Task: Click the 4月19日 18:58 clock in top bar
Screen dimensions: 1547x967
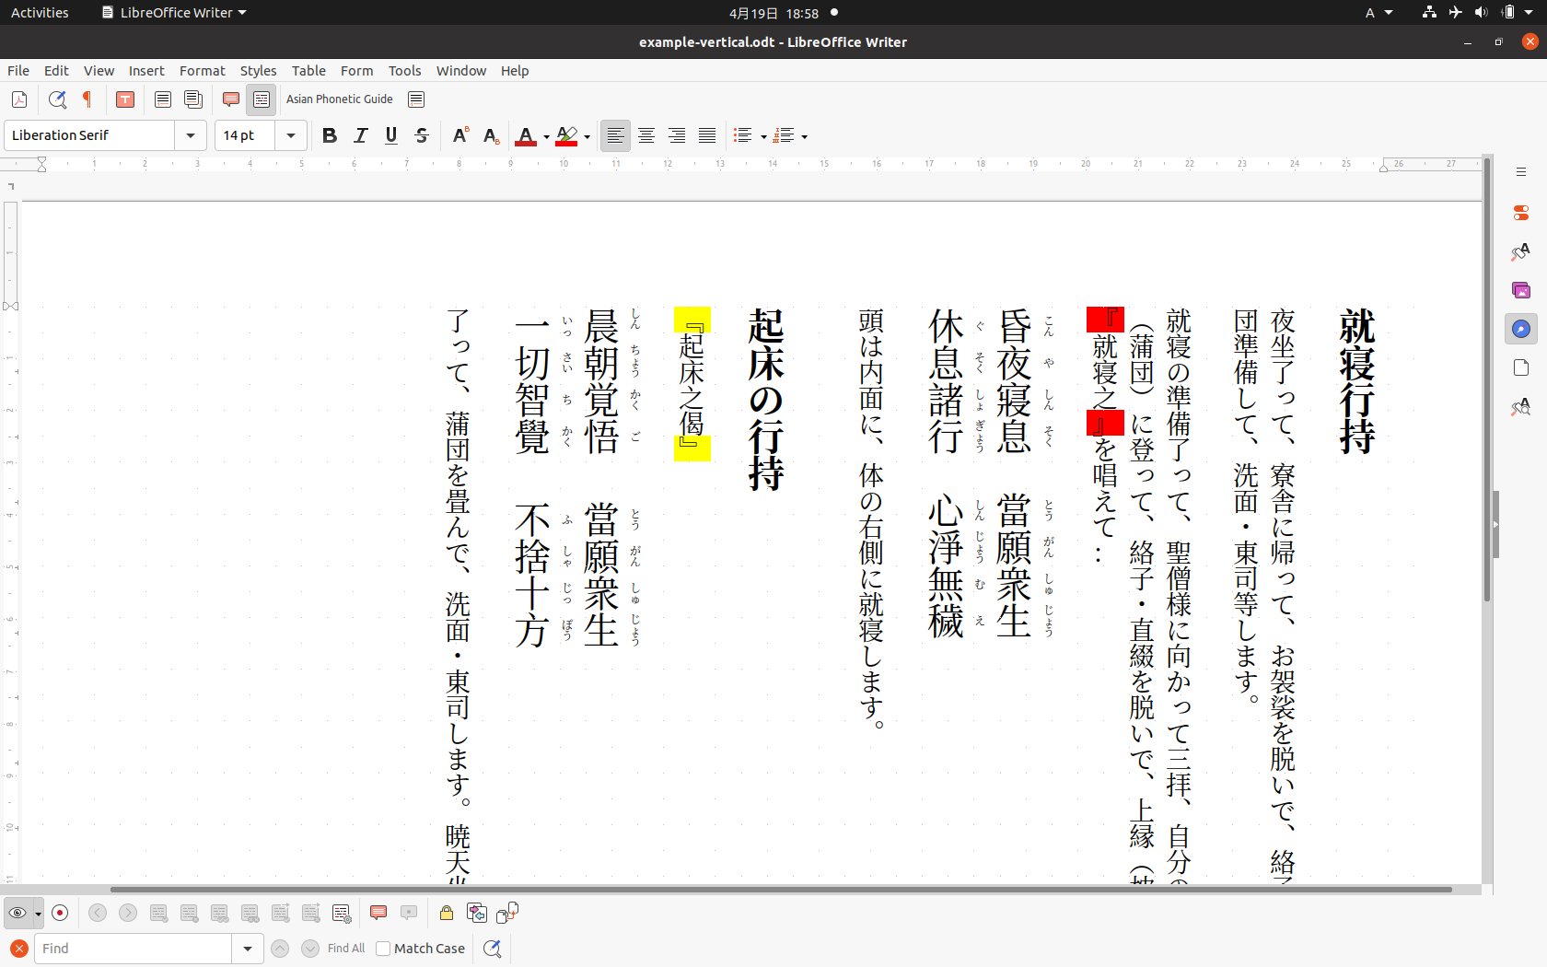Action: pyautogui.click(x=773, y=13)
